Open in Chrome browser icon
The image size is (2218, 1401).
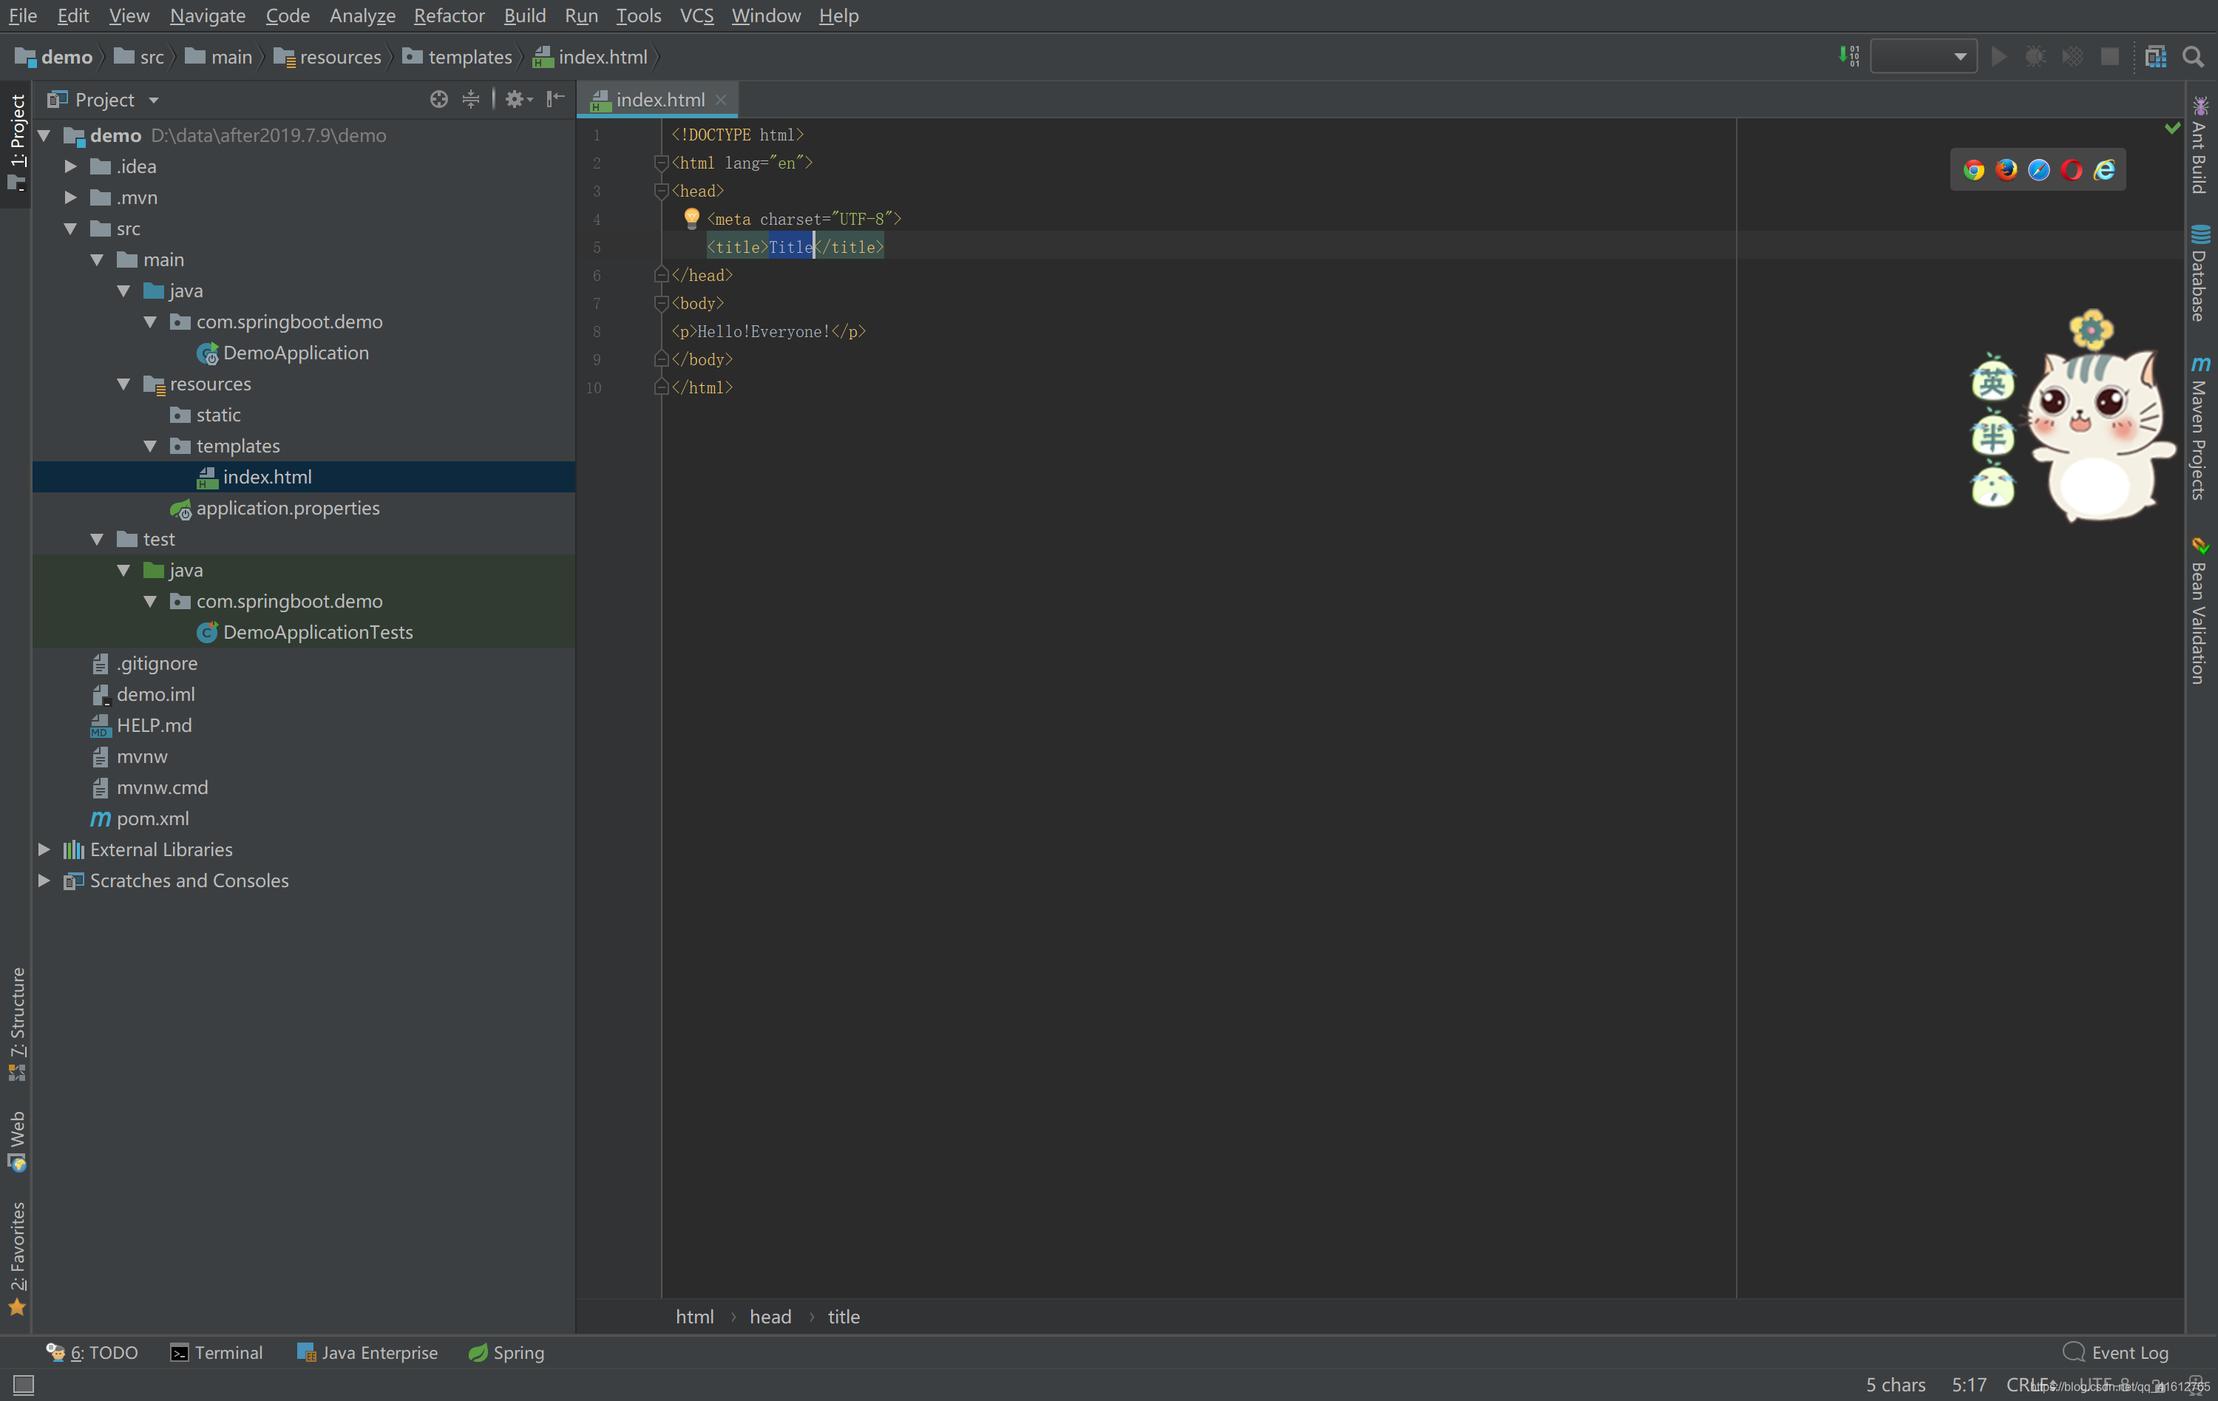coord(1973,169)
